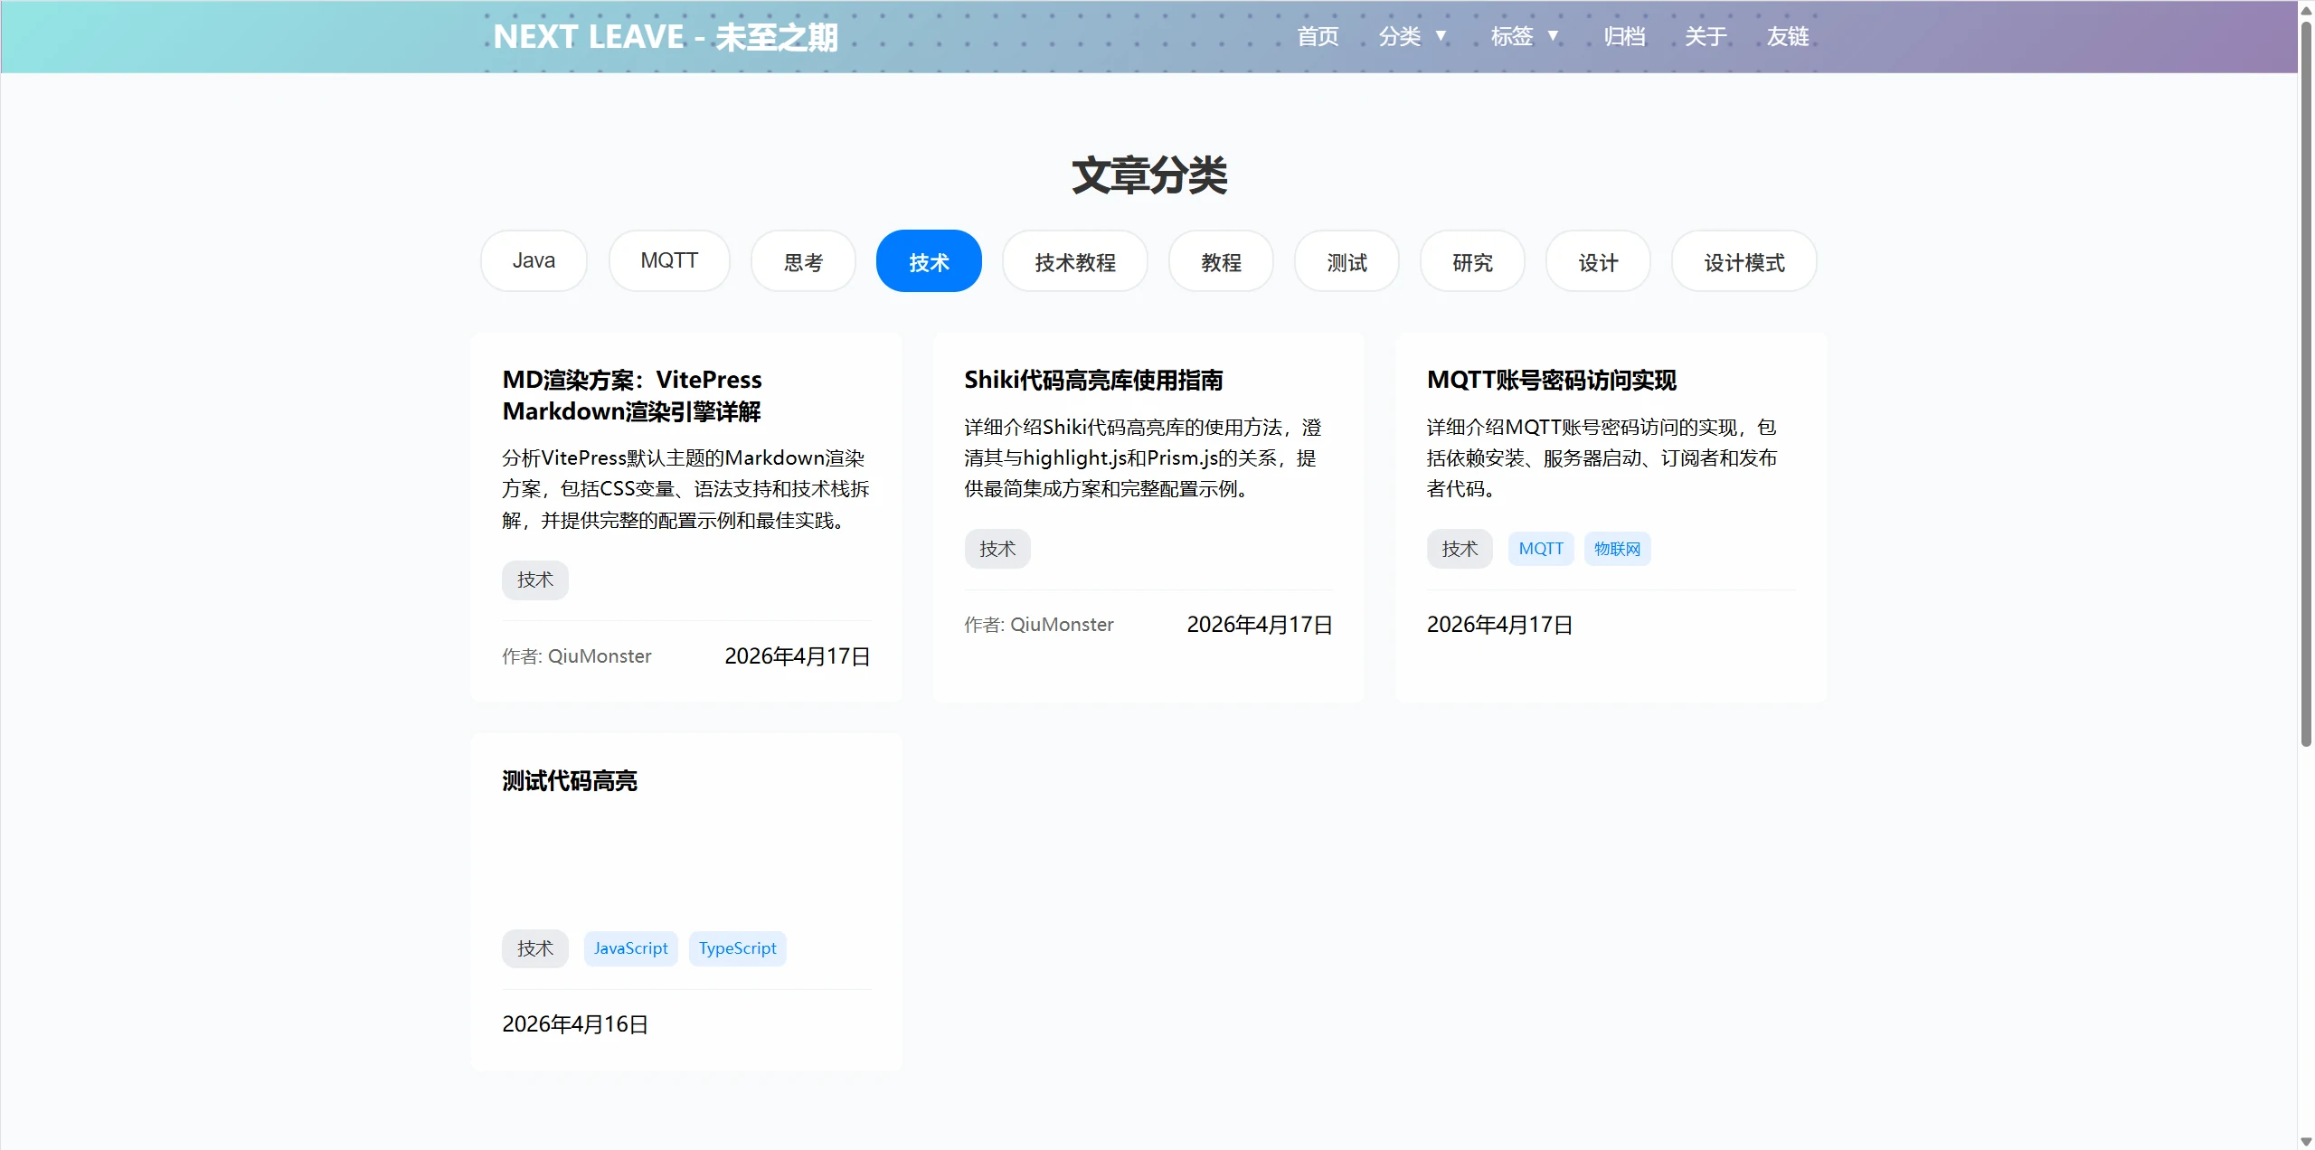Click 技术 tag on the VitePress card
The height and width of the screenshot is (1150, 2315).
coord(535,580)
